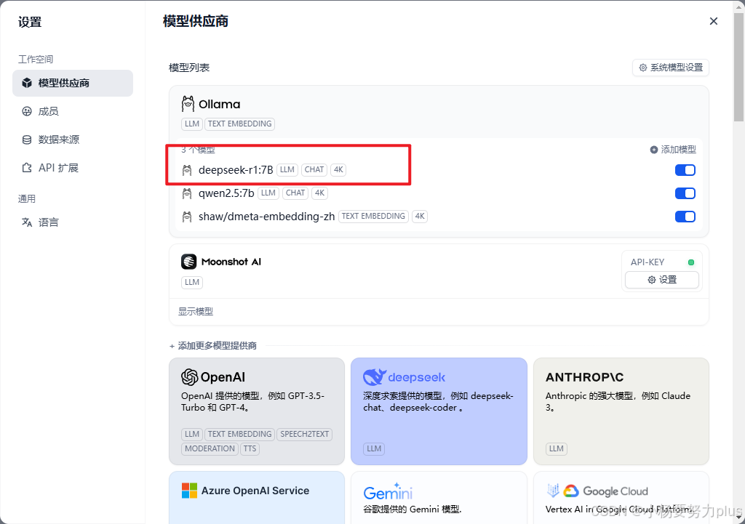
Task: Click the llama icon beside deepseek-r1:7B
Action: [x=187, y=170]
